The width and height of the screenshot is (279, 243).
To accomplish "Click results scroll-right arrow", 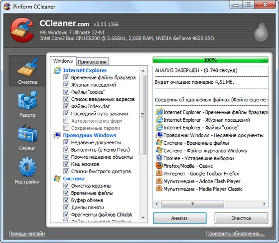I will pyautogui.click(x=264, y=204).
